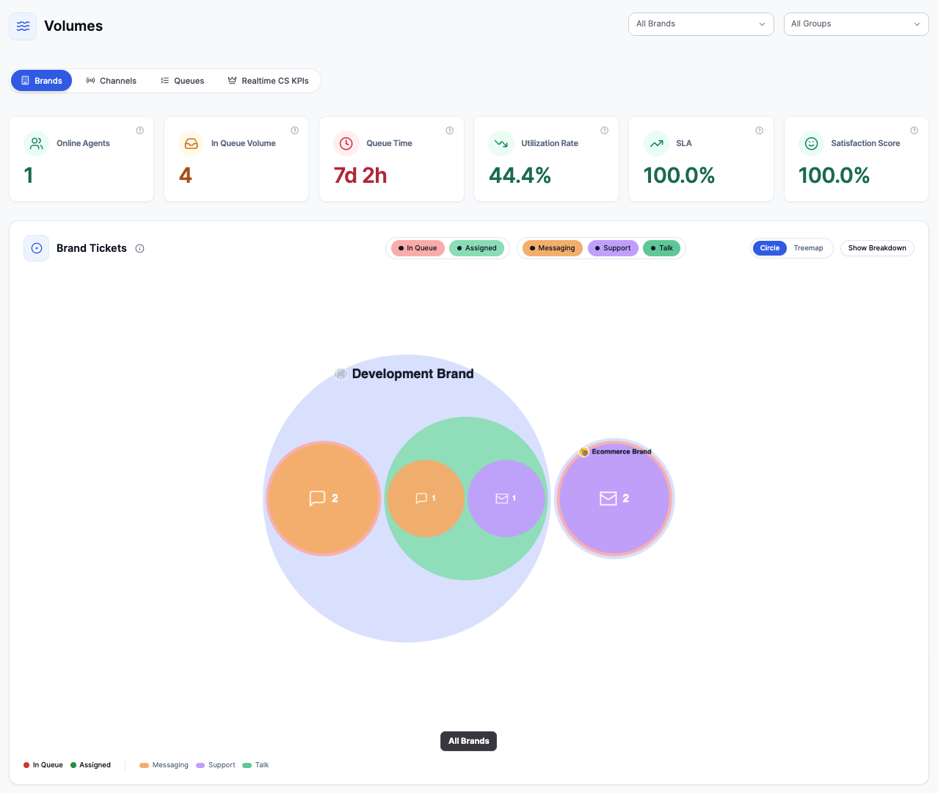
Task: Open the All Groups dropdown
Action: pos(856,23)
